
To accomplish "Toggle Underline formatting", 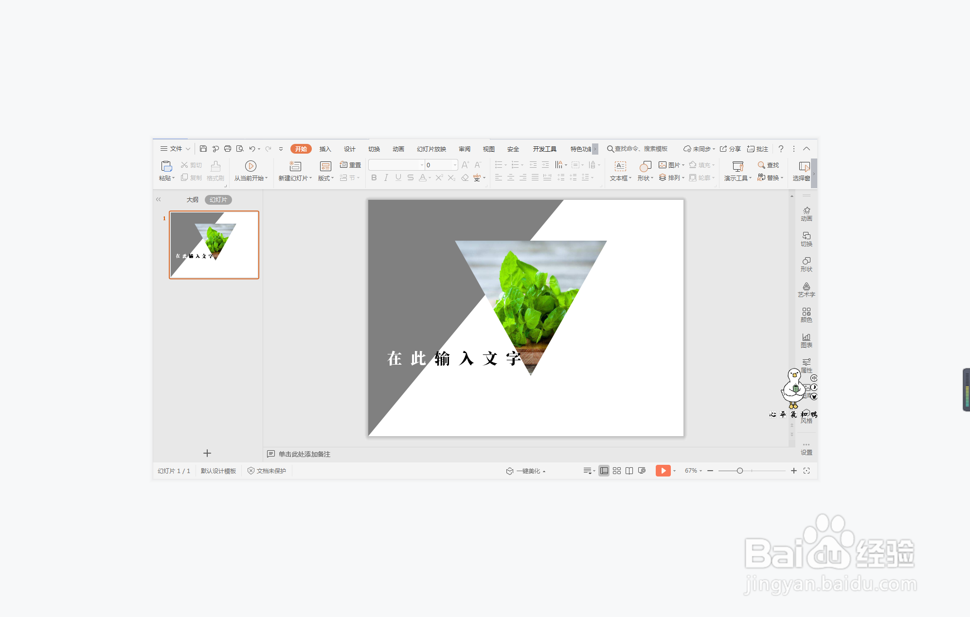I will (x=398, y=177).
